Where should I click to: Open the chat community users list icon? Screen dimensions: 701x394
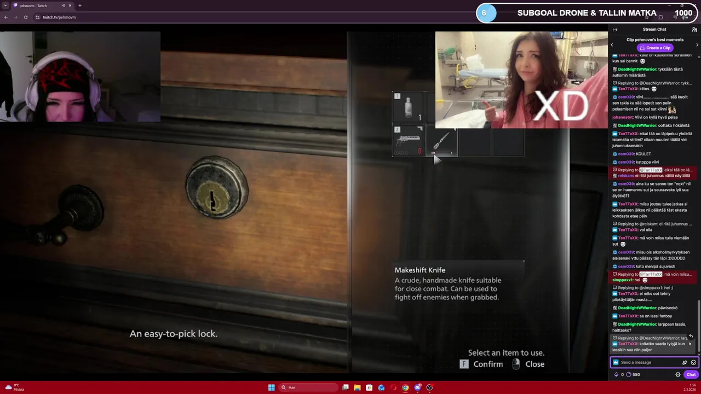coord(694,30)
